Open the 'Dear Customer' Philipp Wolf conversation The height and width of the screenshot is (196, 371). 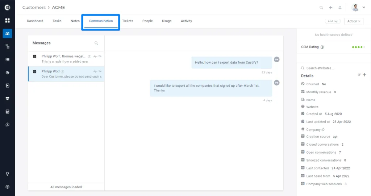[66, 74]
